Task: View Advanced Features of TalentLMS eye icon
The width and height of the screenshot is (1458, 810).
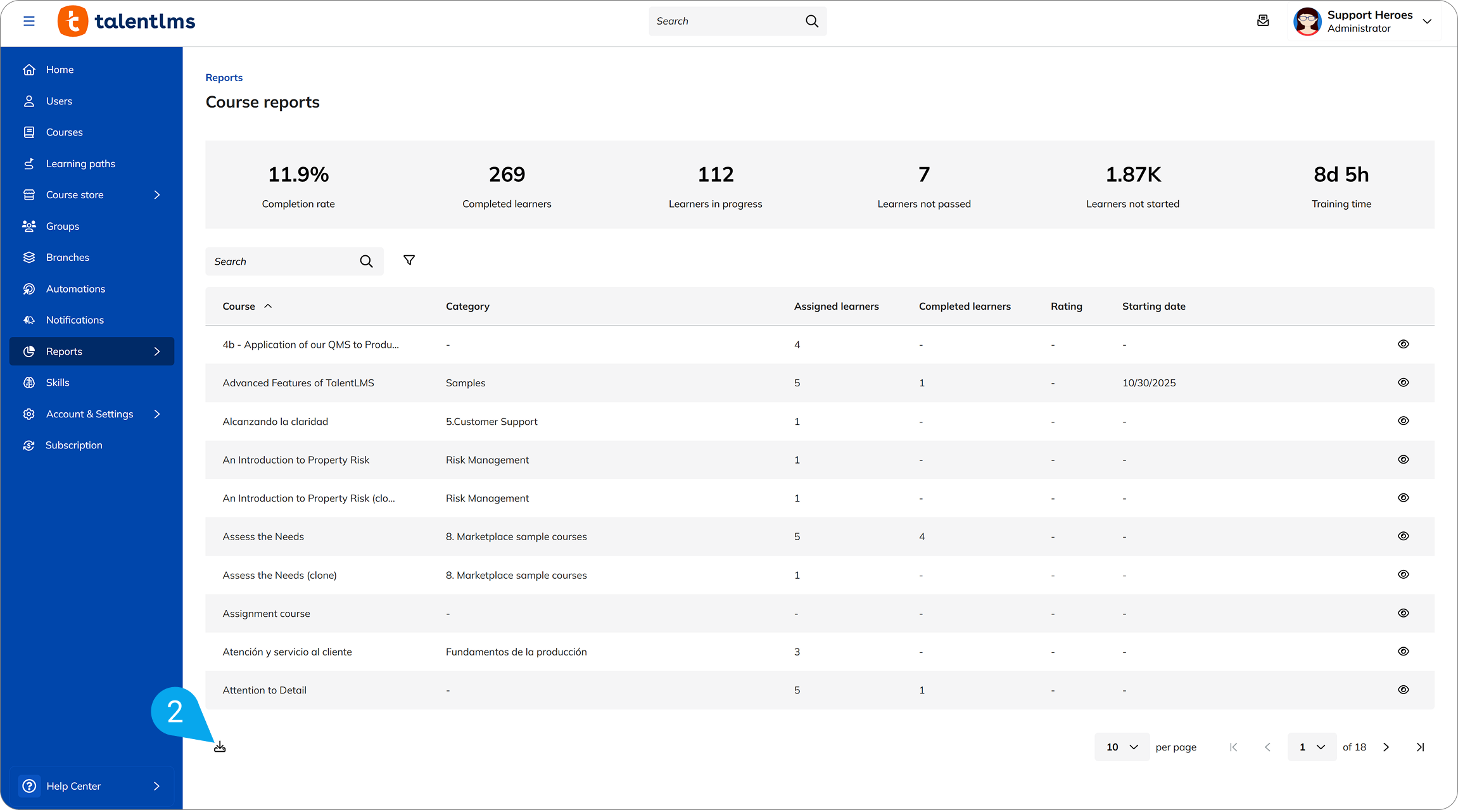Action: click(1404, 383)
